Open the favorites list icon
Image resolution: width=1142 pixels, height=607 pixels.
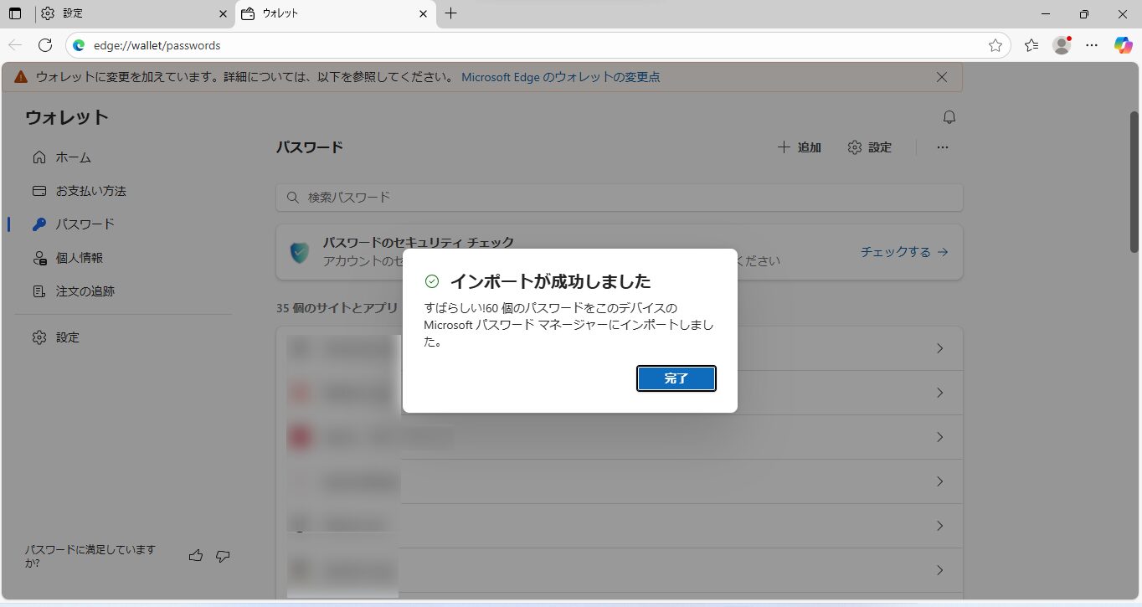pos(1031,45)
